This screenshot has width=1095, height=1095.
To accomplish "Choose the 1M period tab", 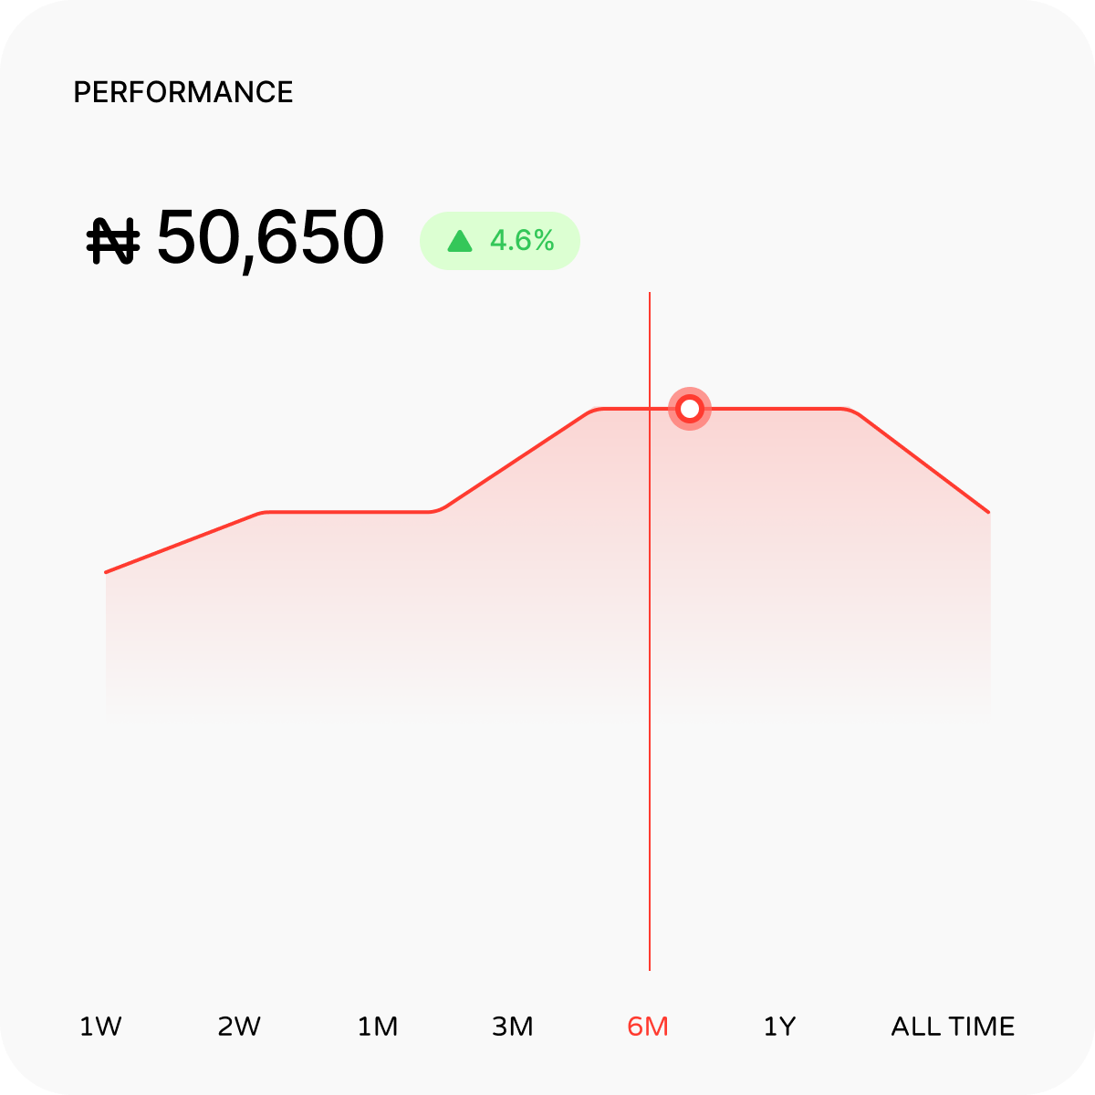I will point(378,1027).
